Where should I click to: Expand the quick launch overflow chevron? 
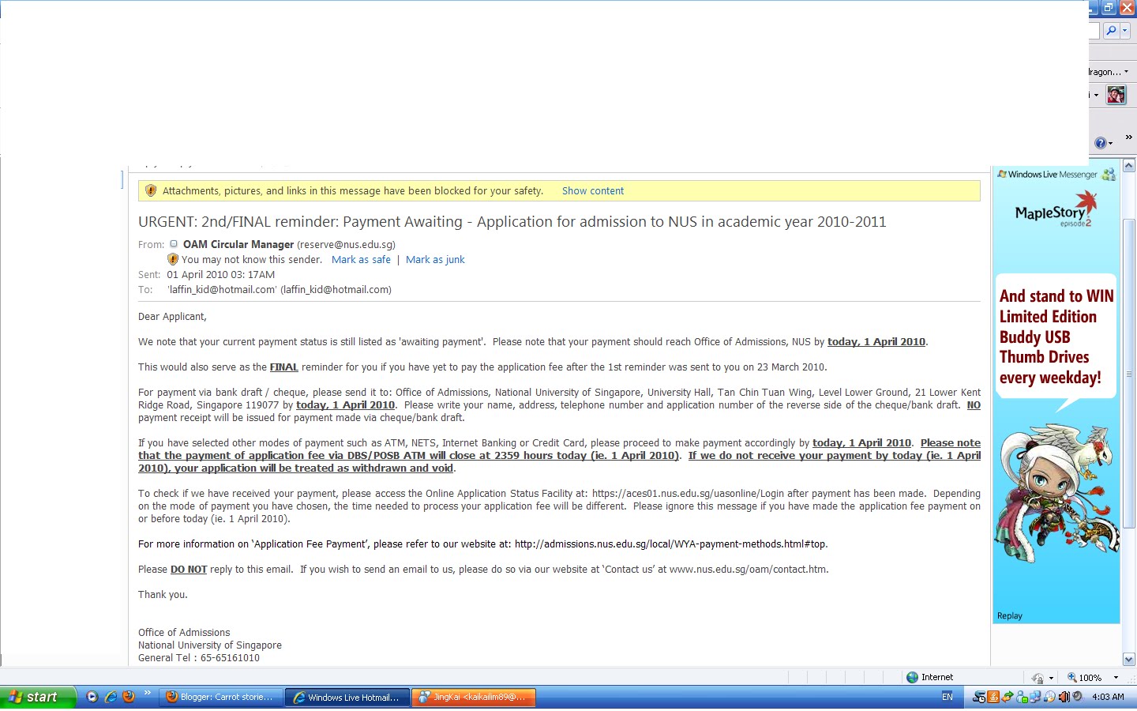(147, 693)
